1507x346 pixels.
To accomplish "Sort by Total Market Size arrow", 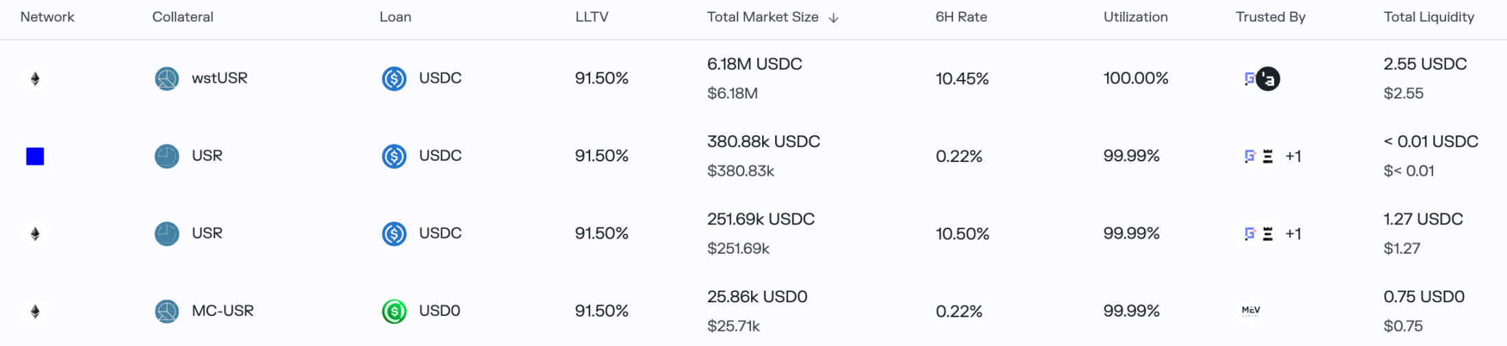I will coord(833,18).
